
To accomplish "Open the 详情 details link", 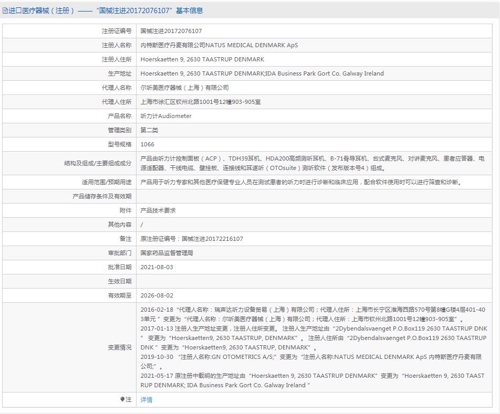I will 147,400.
